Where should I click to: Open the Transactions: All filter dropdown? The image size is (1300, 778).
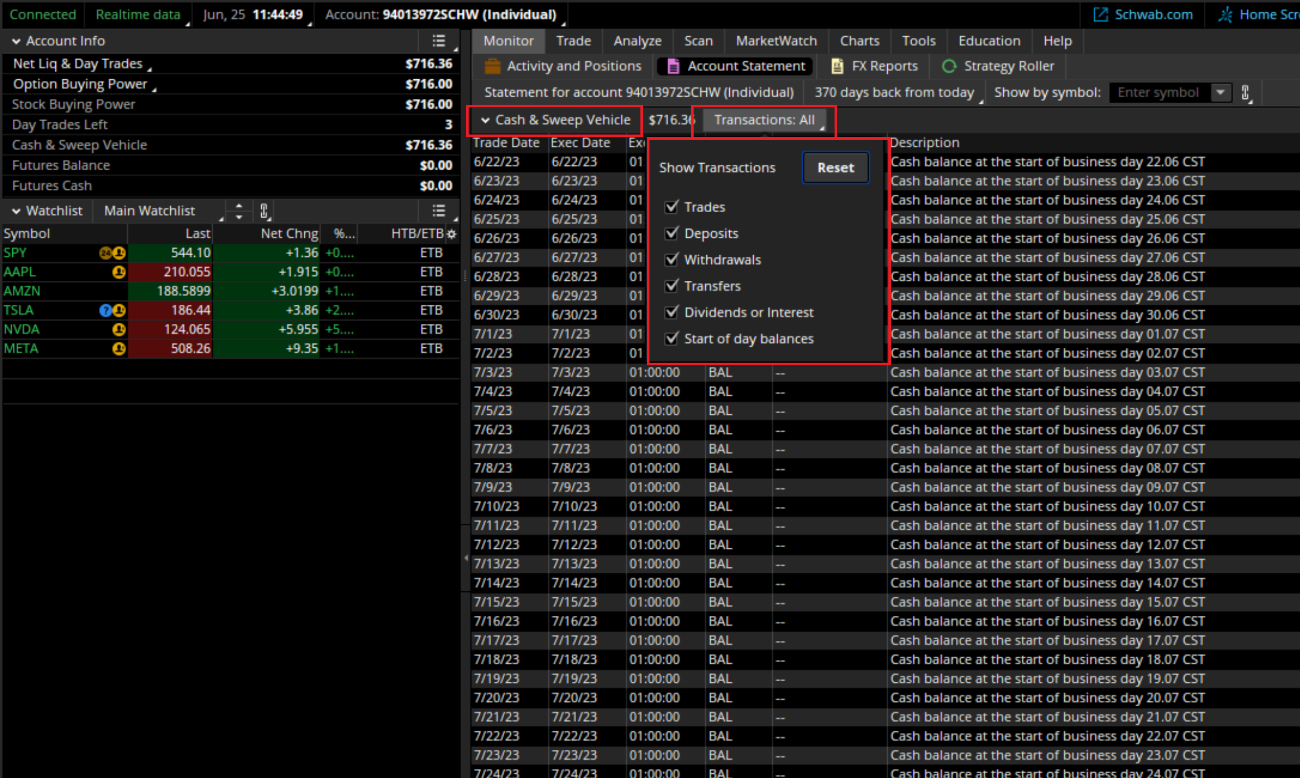764,120
